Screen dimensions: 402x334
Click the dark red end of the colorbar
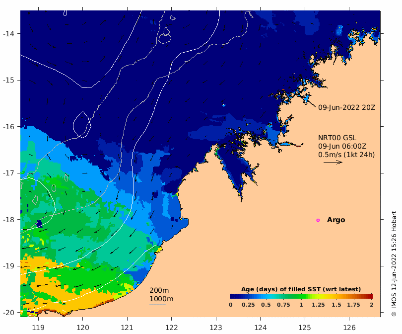(370, 296)
